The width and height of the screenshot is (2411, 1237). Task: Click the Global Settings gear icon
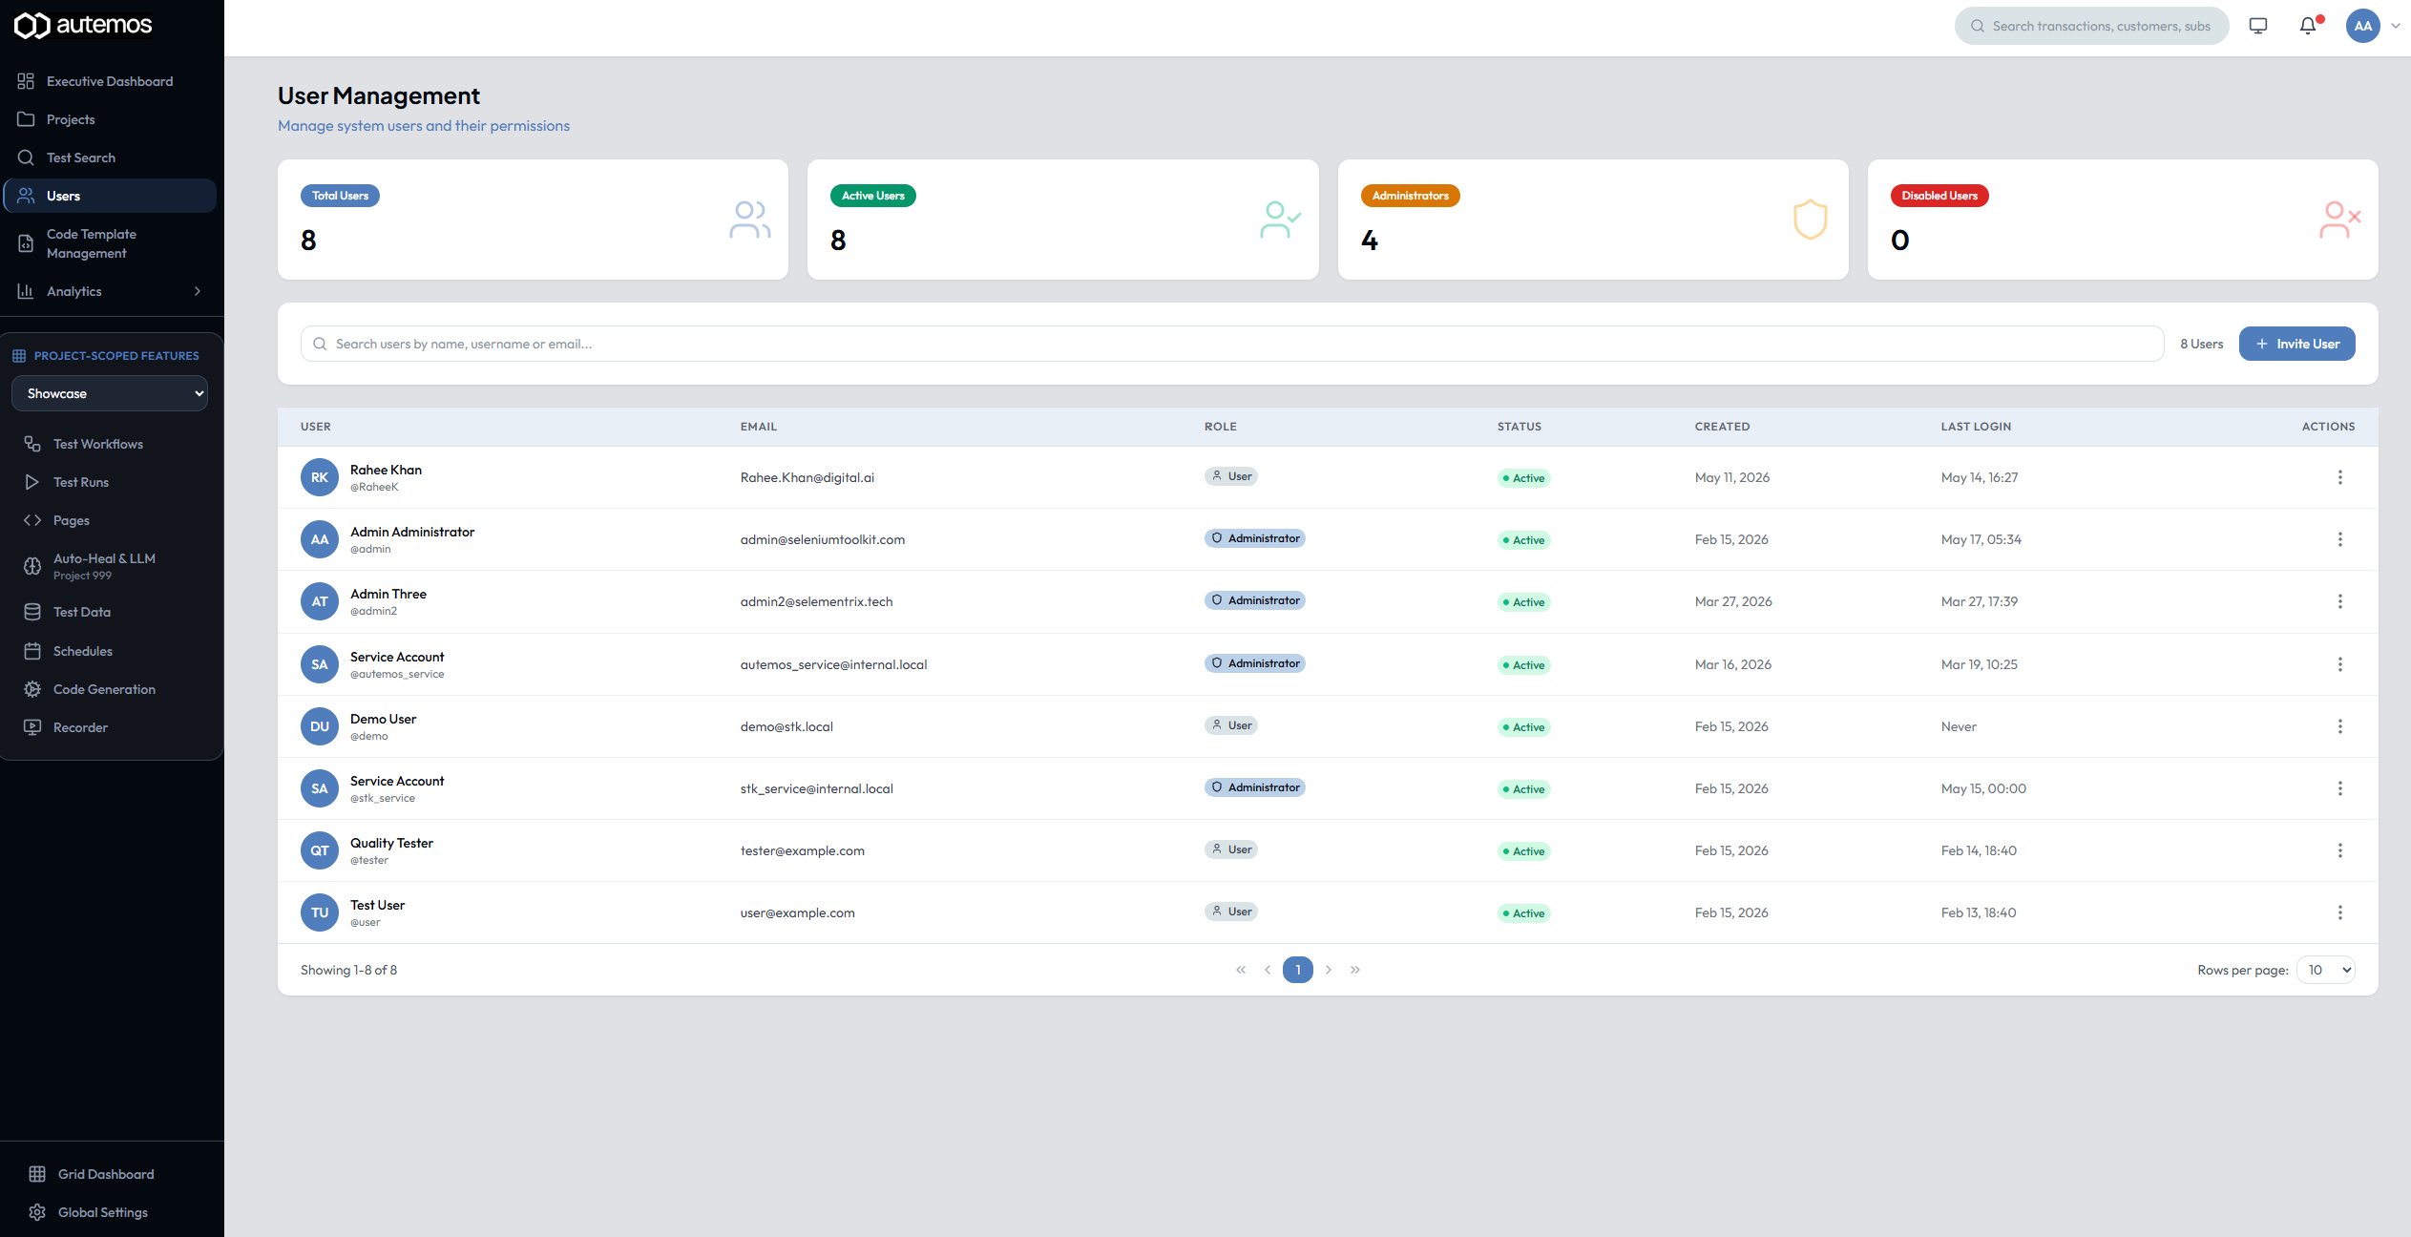pyautogui.click(x=37, y=1212)
